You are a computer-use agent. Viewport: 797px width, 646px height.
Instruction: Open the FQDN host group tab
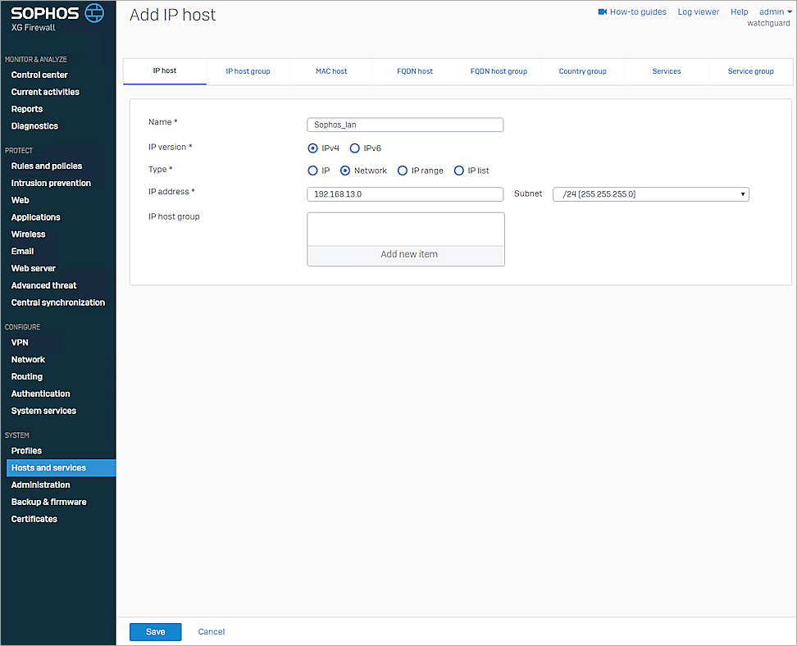point(499,71)
